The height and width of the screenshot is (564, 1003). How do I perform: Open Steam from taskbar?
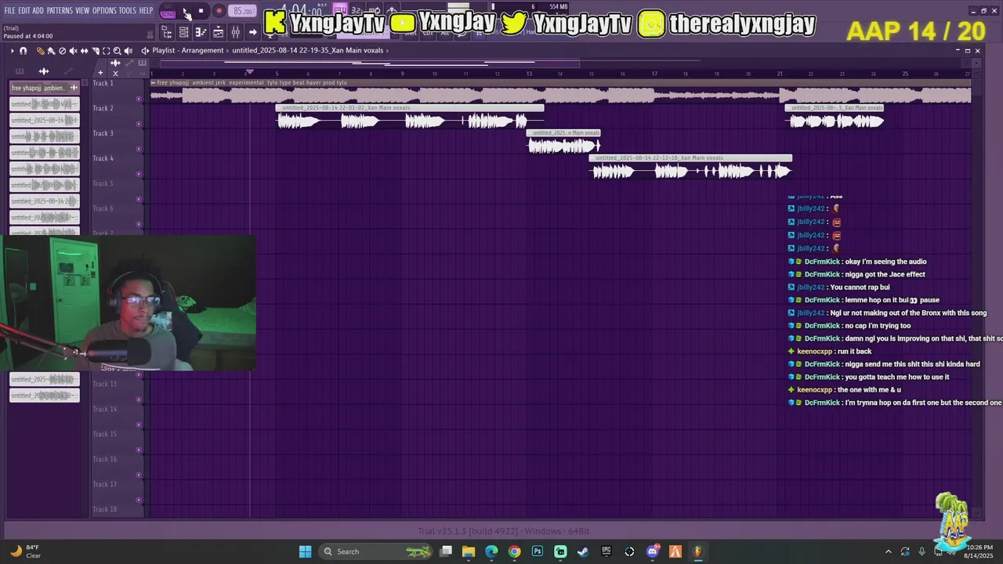583,551
